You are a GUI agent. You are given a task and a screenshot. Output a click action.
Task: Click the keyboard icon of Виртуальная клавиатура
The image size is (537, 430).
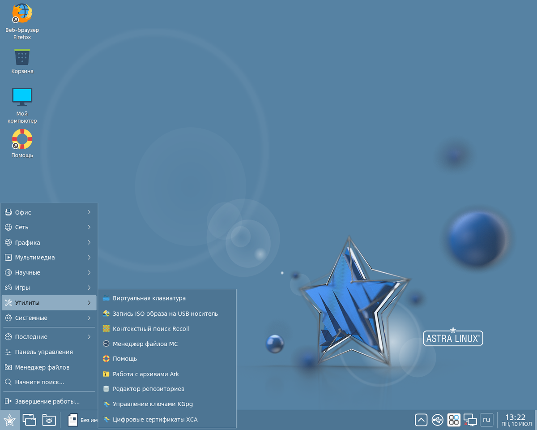tap(106, 298)
